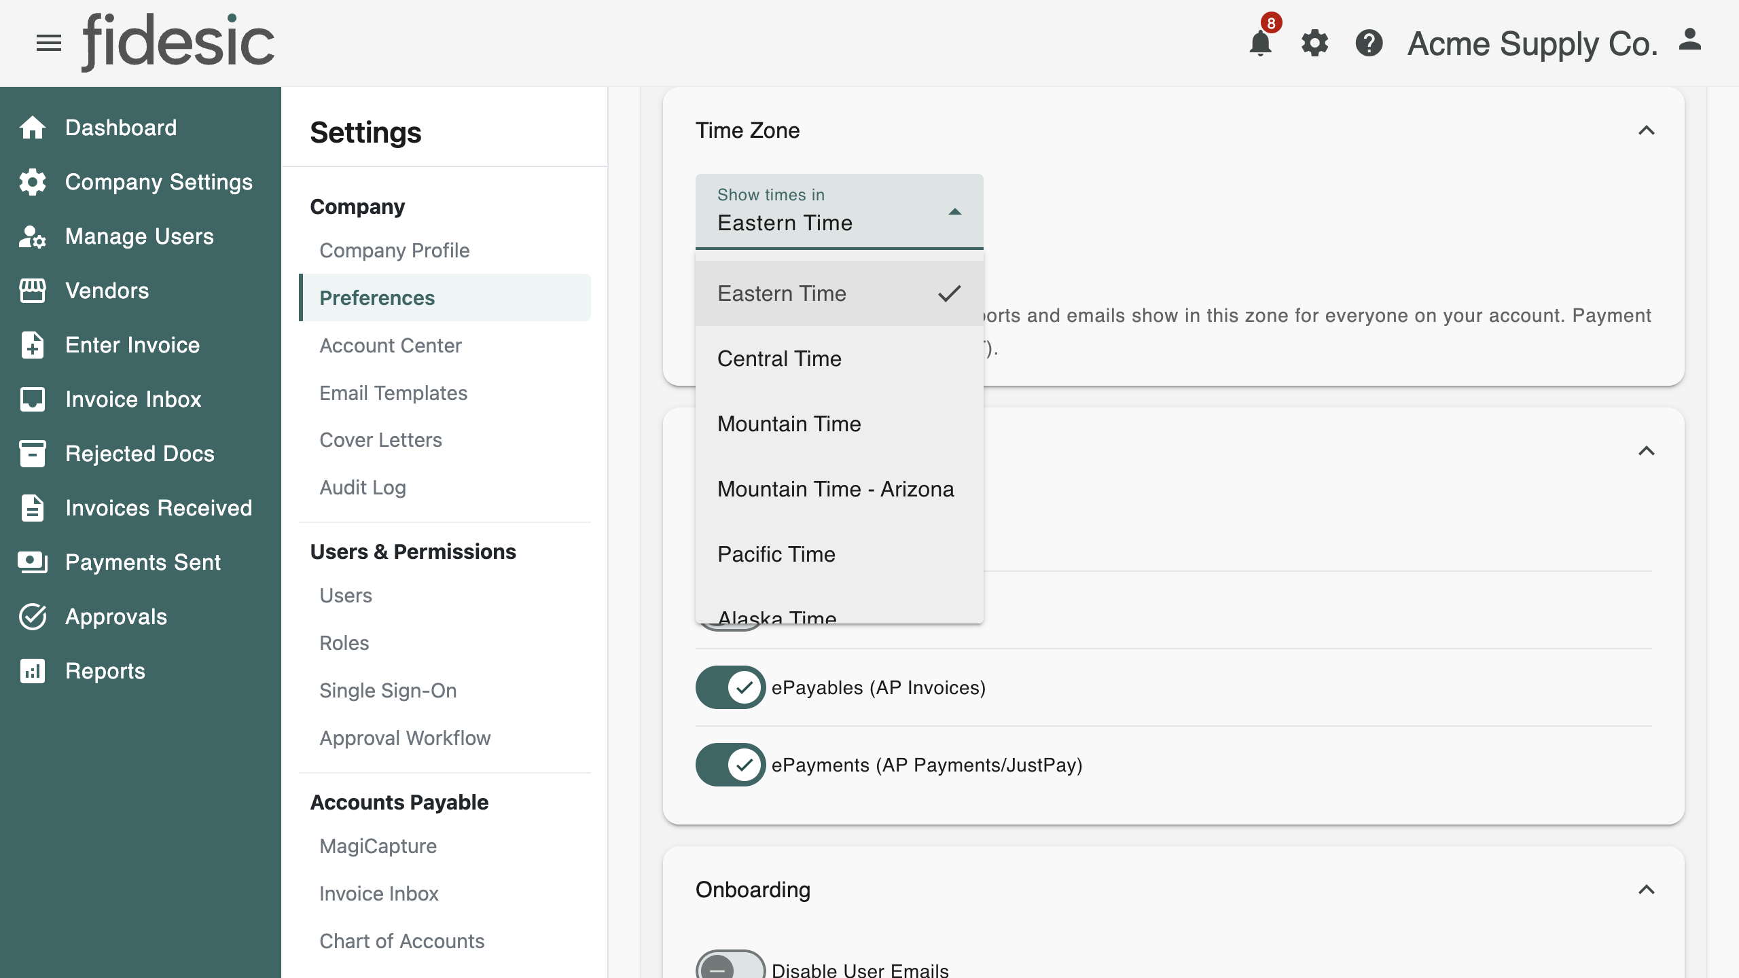Click the Dashboard home icon
Image resolution: width=1739 pixels, height=978 pixels.
[33, 128]
